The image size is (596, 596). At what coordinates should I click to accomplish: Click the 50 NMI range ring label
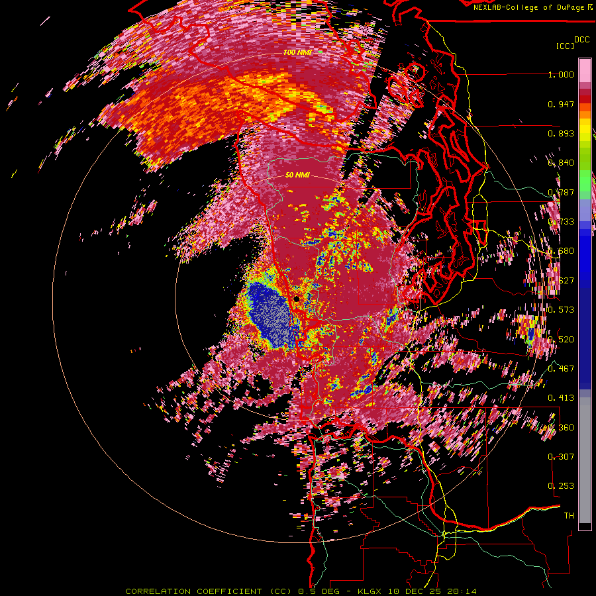(297, 175)
